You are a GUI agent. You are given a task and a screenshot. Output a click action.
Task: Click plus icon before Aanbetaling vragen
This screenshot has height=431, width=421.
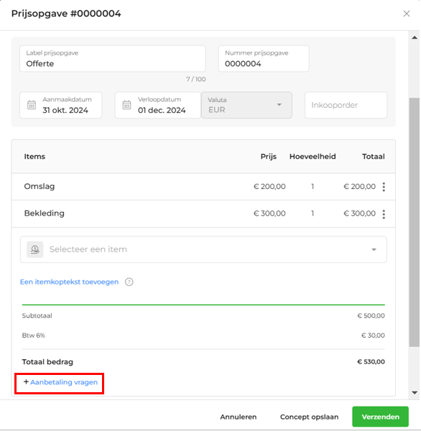click(26, 382)
